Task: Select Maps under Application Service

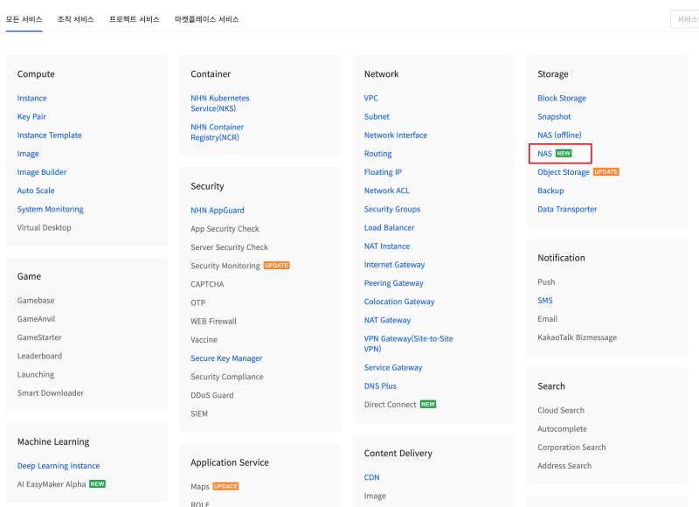Action: click(x=200, y=487)
